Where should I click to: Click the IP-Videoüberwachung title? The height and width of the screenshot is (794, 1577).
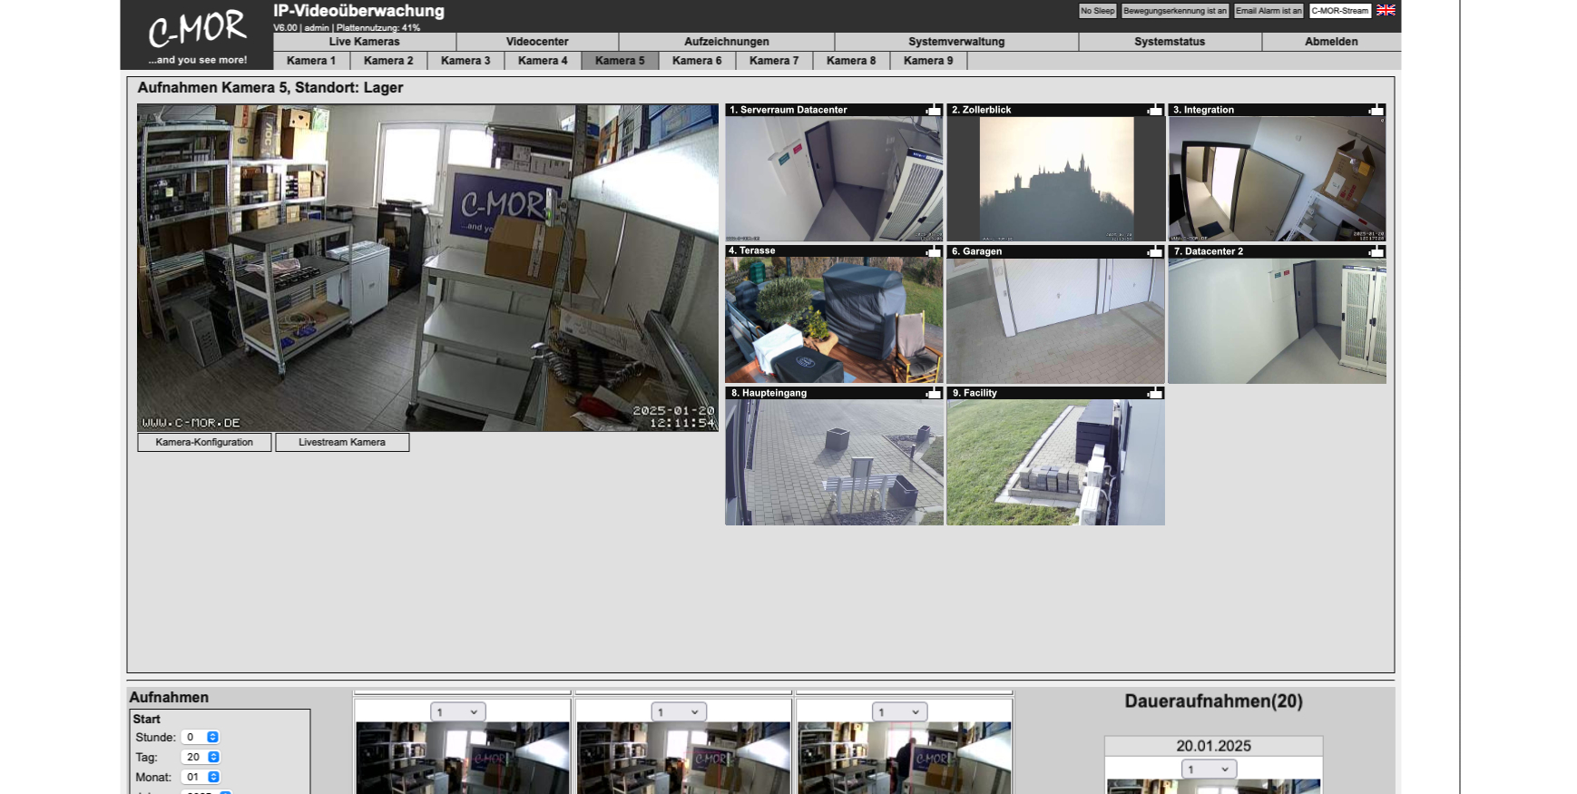(358, 11)
